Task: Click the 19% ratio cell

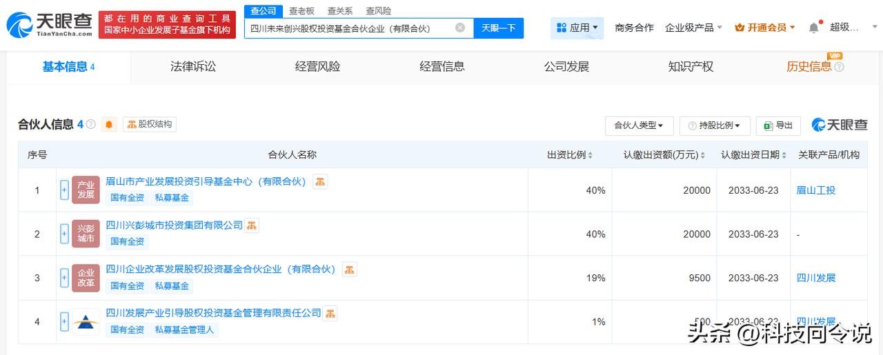Action: pyautogui.click(x=595, y=278)
